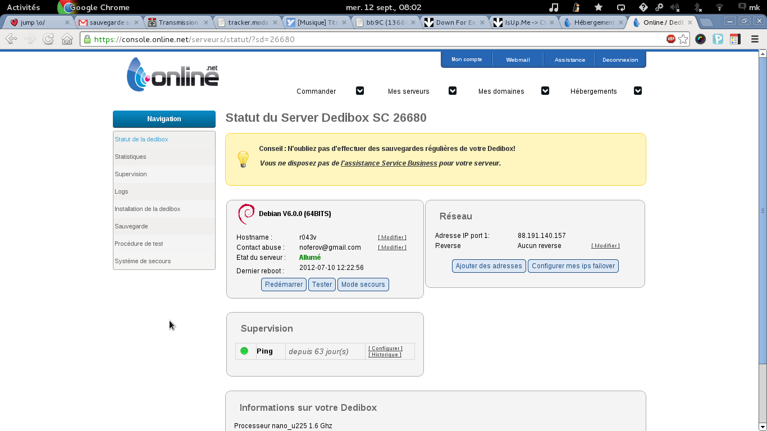Viewport: 767px width, 431px height.
Task: Click the page vertical scrollbar
Action: tap(762, 210)
